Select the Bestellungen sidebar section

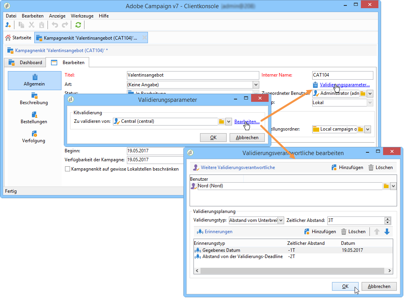34,118
